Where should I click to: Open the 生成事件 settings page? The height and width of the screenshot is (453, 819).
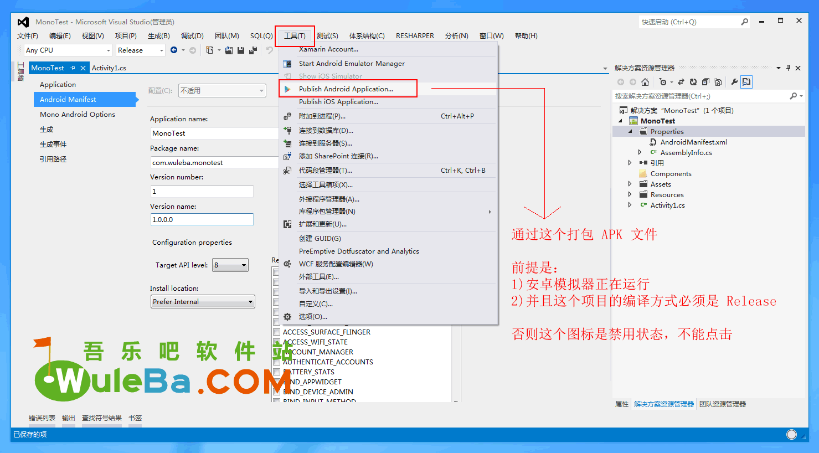[x=53, y=144]
